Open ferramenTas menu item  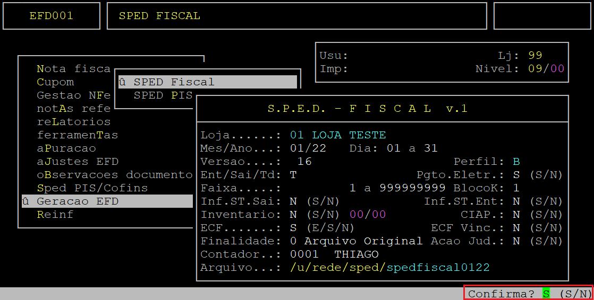click(x=77, y=135)
